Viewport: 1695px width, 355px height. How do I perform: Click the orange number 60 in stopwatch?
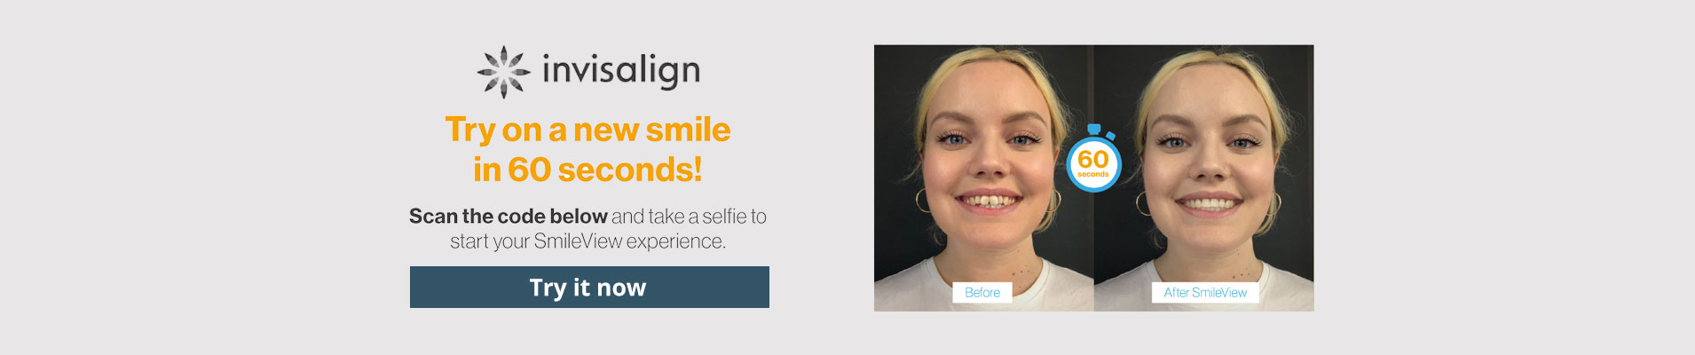[1093, 159]
